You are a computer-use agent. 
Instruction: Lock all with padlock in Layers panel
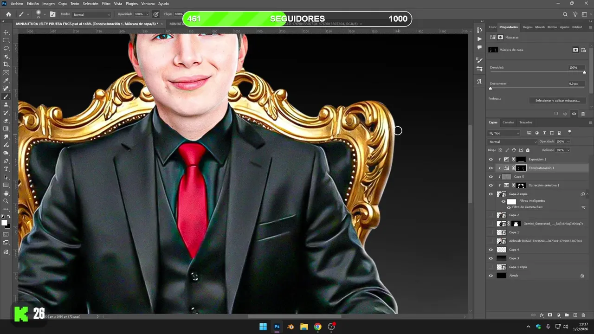pos(528,150)
